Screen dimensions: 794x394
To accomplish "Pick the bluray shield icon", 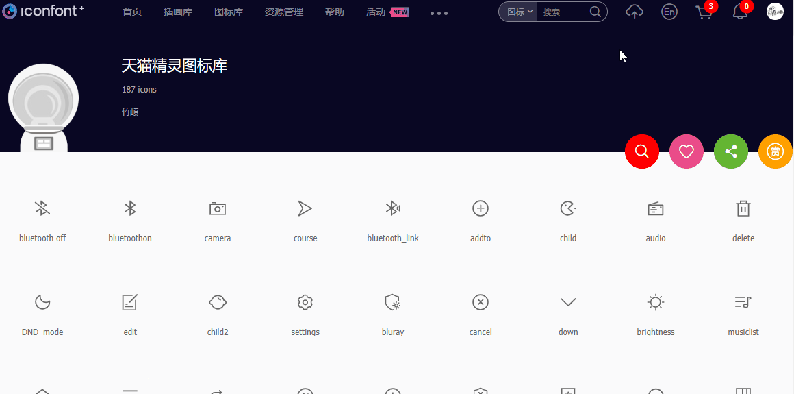I will coord(393,302).
